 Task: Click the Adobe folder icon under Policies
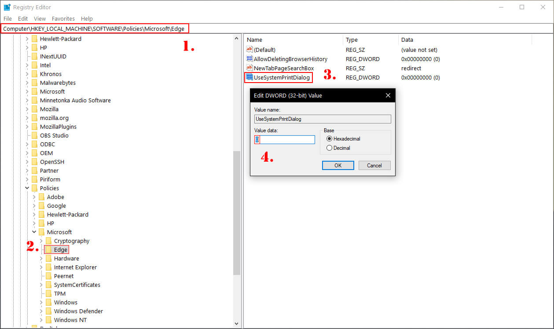41,197
